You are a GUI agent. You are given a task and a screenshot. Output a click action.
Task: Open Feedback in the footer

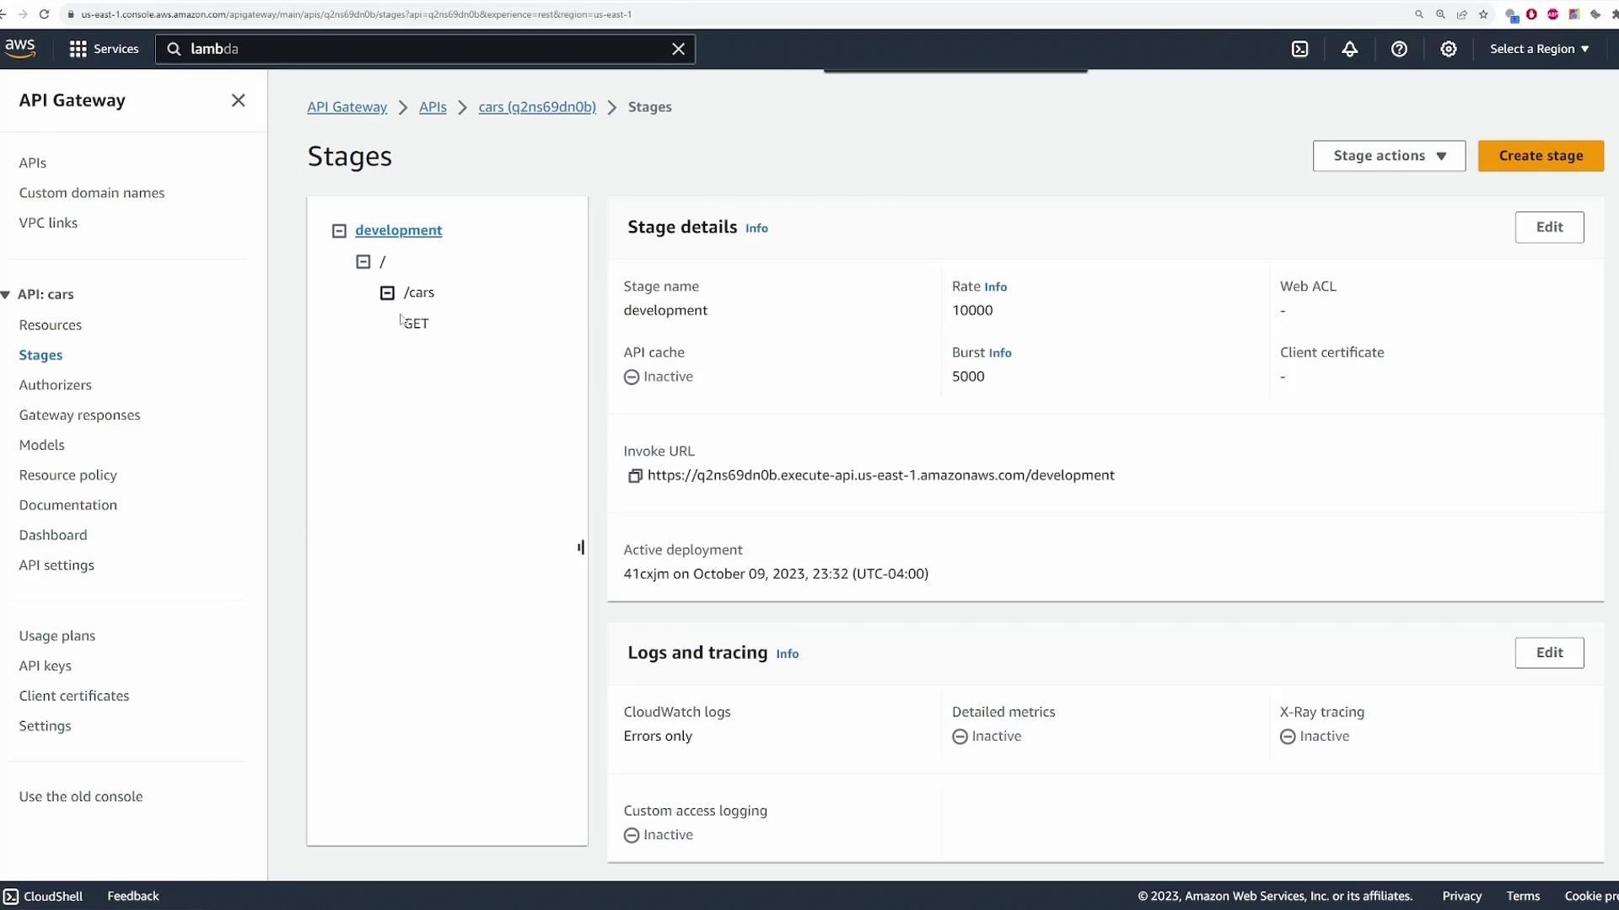[133, 896]
